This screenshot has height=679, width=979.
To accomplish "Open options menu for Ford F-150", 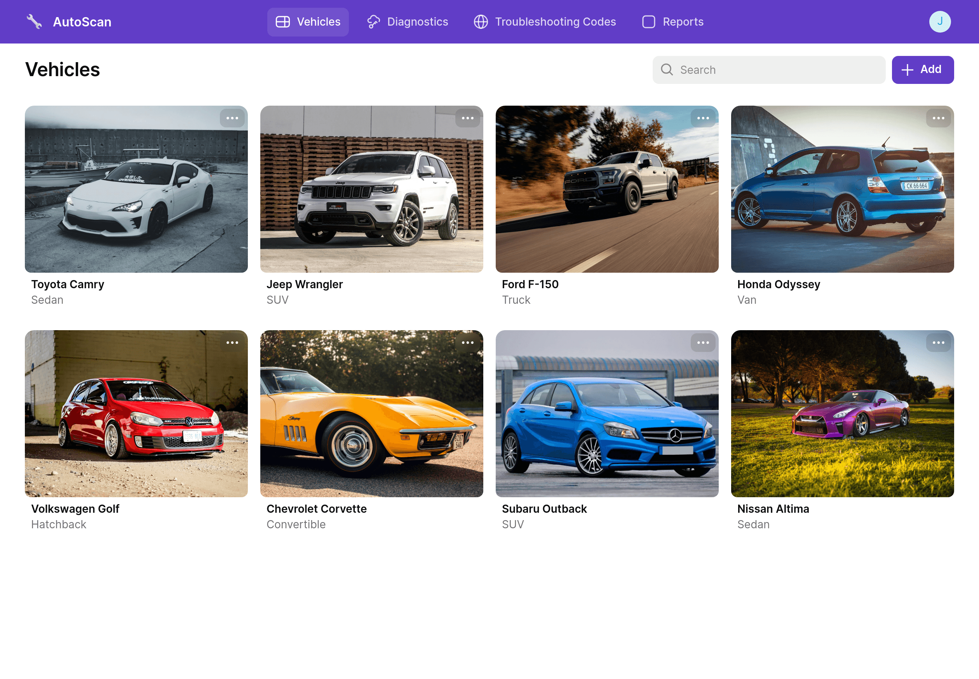I will 702,118.
